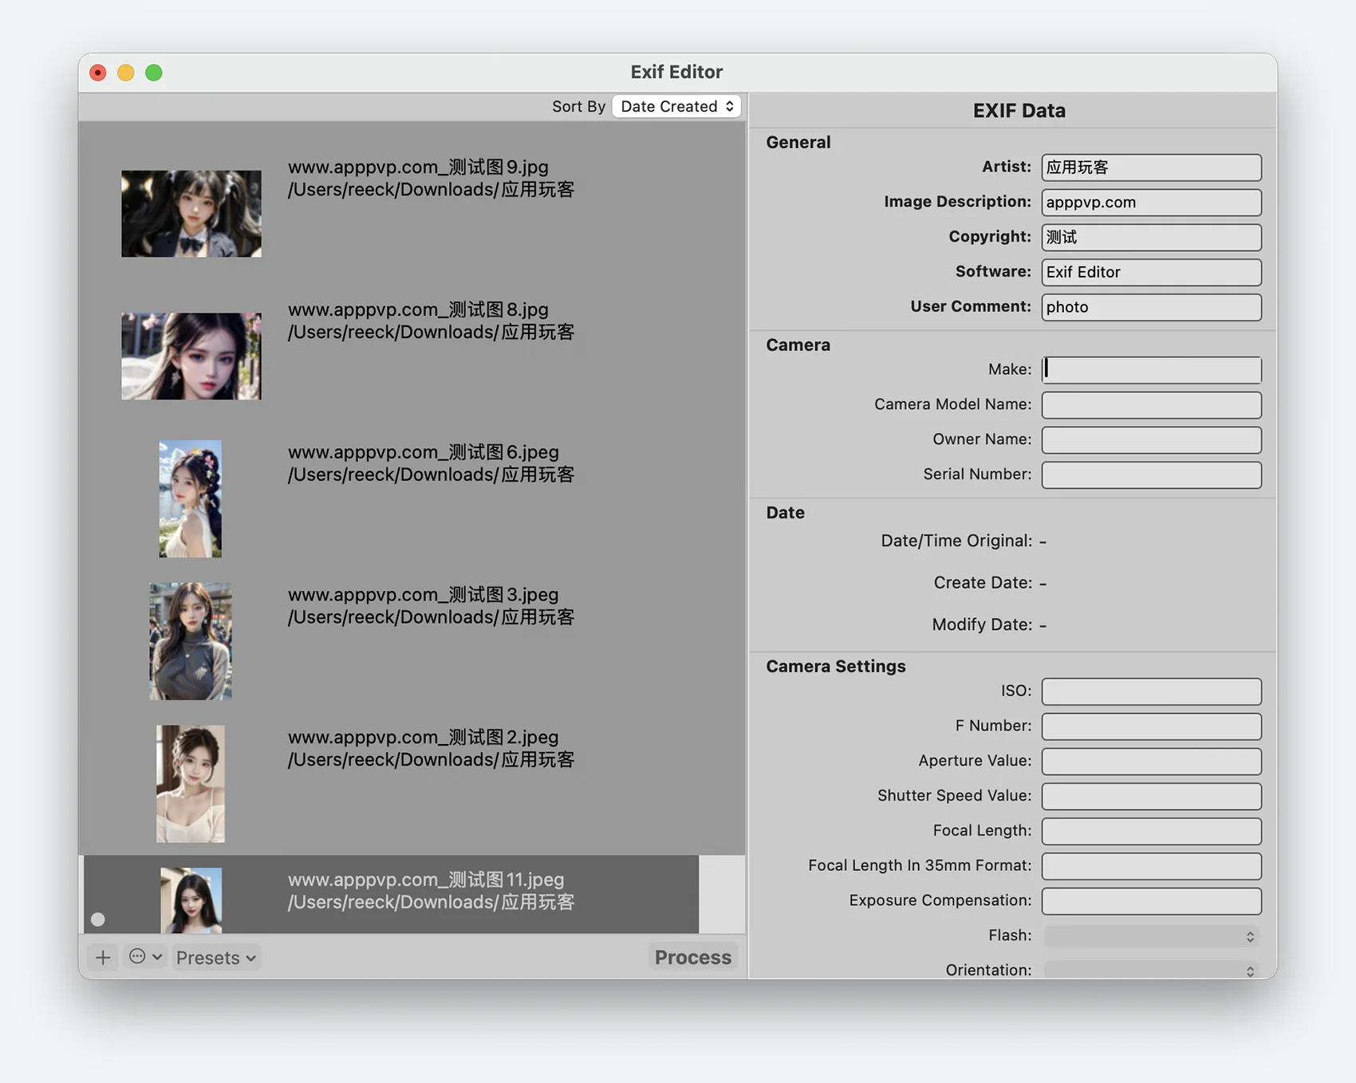Click the Artist input field

[x=1151, y=167]
